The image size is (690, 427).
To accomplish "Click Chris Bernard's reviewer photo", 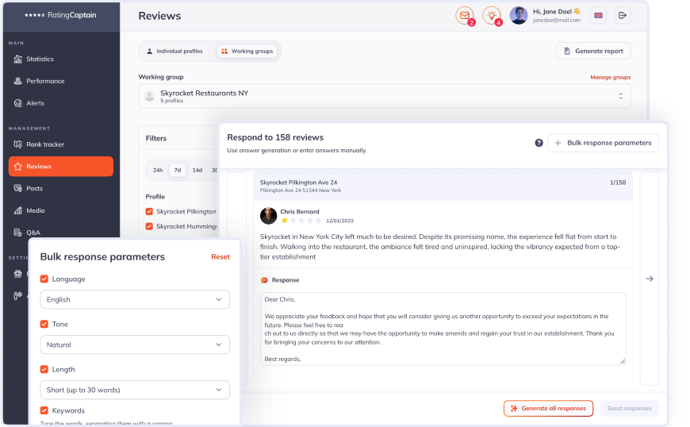I will 268,216.
